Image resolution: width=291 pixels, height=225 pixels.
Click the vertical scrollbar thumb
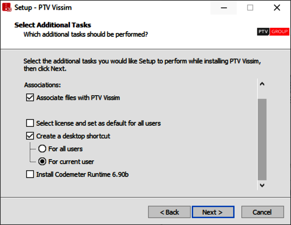click(x=262, y=139)
